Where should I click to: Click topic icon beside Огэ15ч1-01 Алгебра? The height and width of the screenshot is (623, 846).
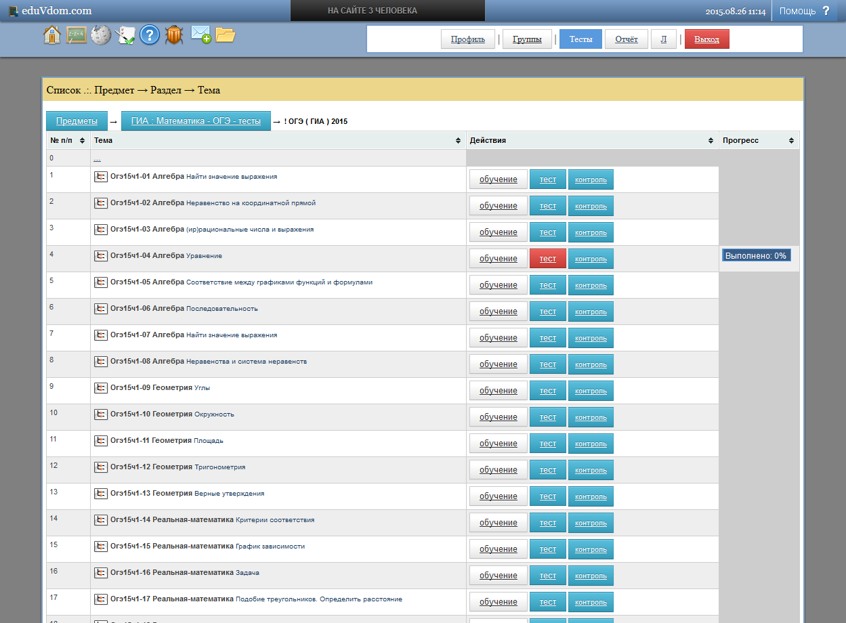coord(101,177)
